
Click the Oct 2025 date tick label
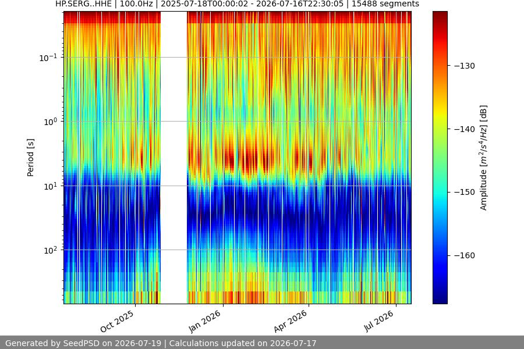[117, 321]
